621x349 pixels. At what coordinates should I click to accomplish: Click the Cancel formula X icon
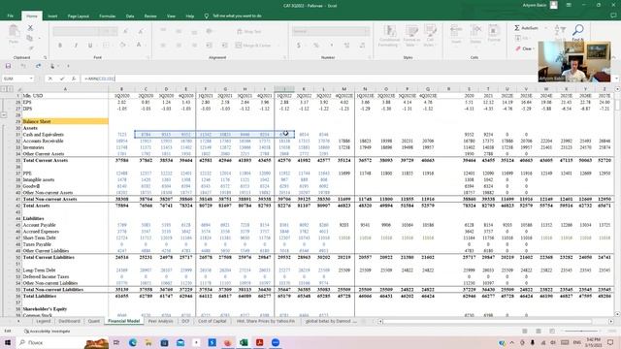tap(50, 79)
